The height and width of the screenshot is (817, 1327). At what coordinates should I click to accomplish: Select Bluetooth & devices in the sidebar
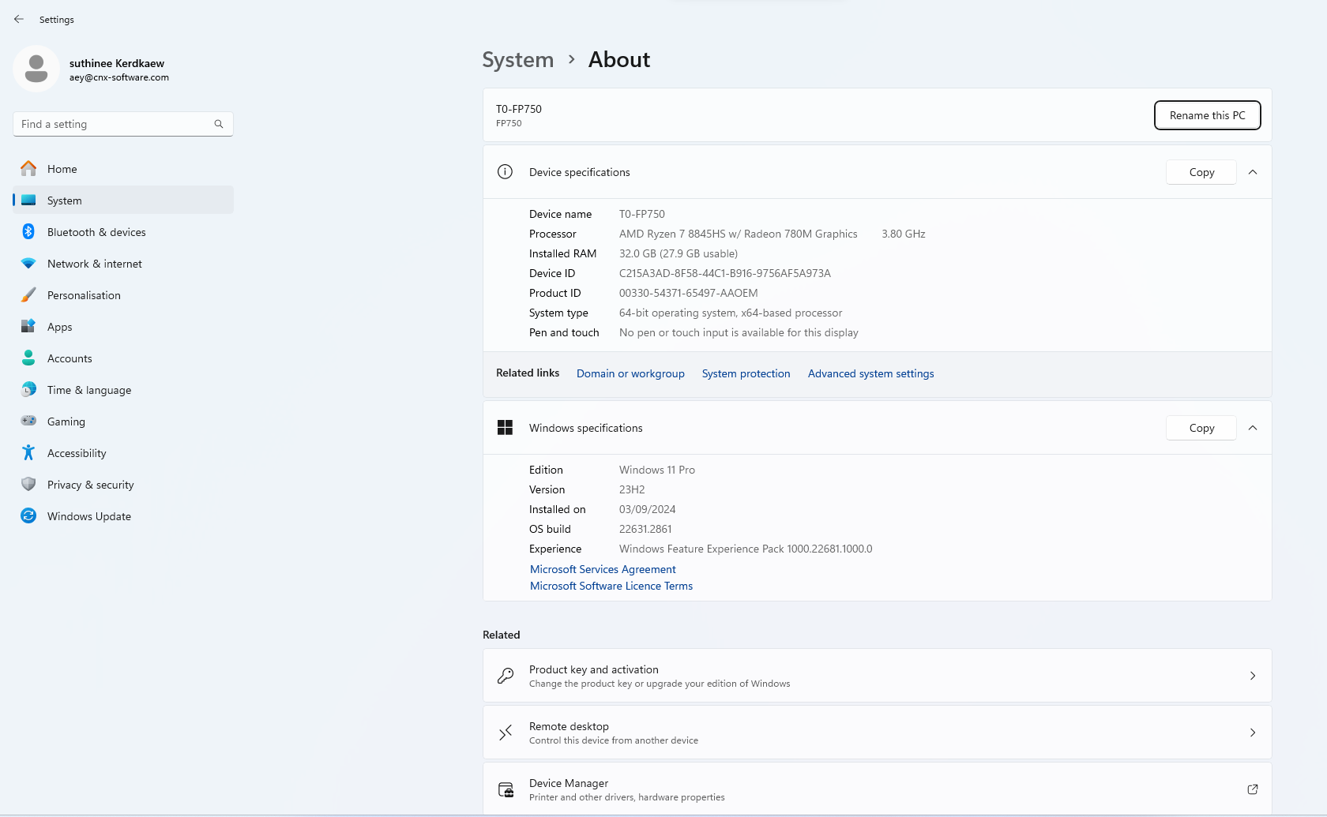[123, 231]
